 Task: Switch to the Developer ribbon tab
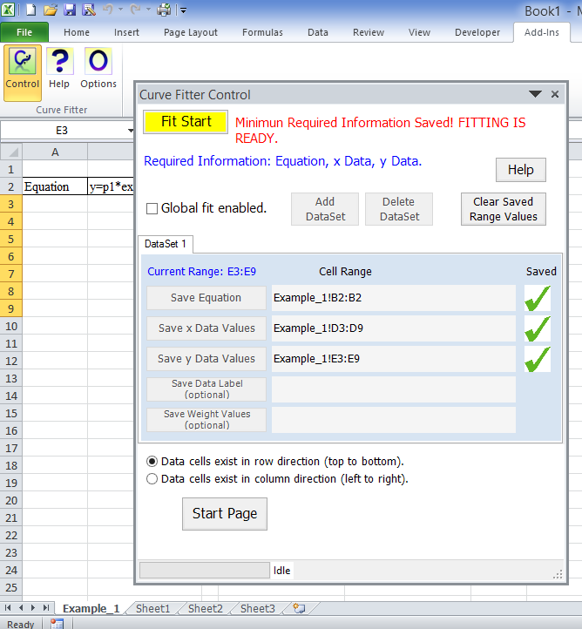point(477,32)
